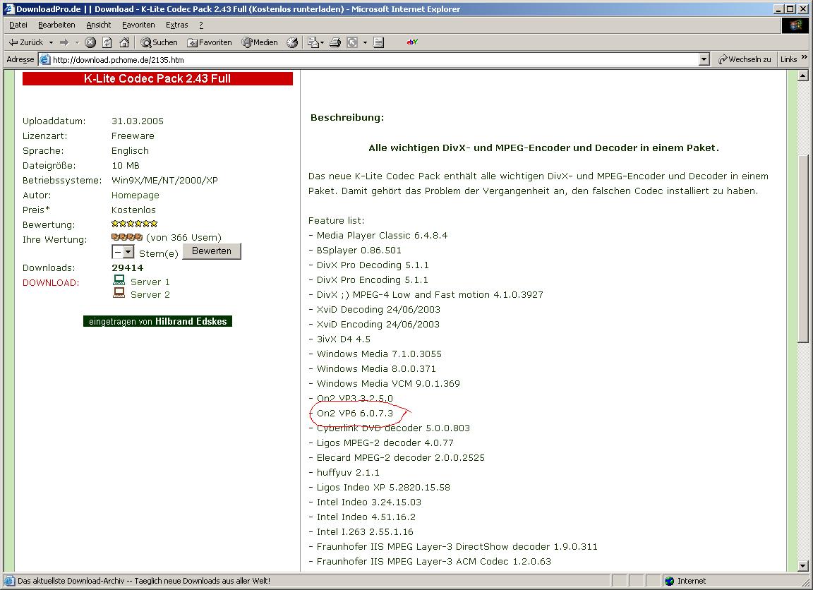
Task: Open the Extras menu
Action: click(x=177, y=25)
